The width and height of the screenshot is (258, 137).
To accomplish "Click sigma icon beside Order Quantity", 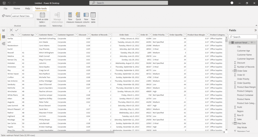I will tap(235, 83).
